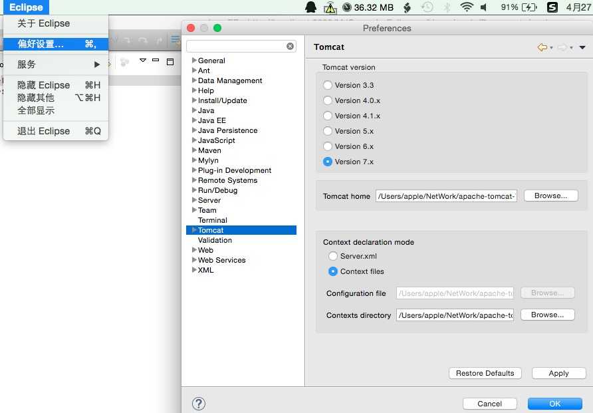Screen dimensions: 593x413
Task: Minimize the Eclipse view panel
Action: click(156, 60)
